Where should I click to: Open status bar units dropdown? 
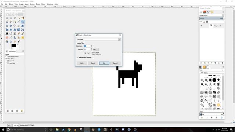[10, 125]
